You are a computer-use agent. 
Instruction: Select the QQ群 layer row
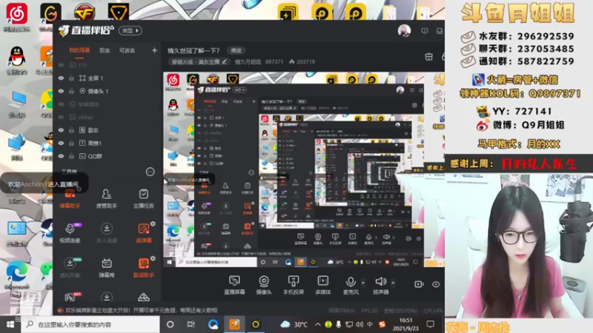107,156
